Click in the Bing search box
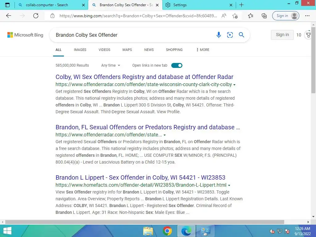316x237 pixels. pyautogui.click(x=133, y=35)
